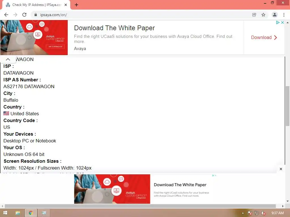
Task: Click the page scroll-down arrow
Action: click(287, 201)
